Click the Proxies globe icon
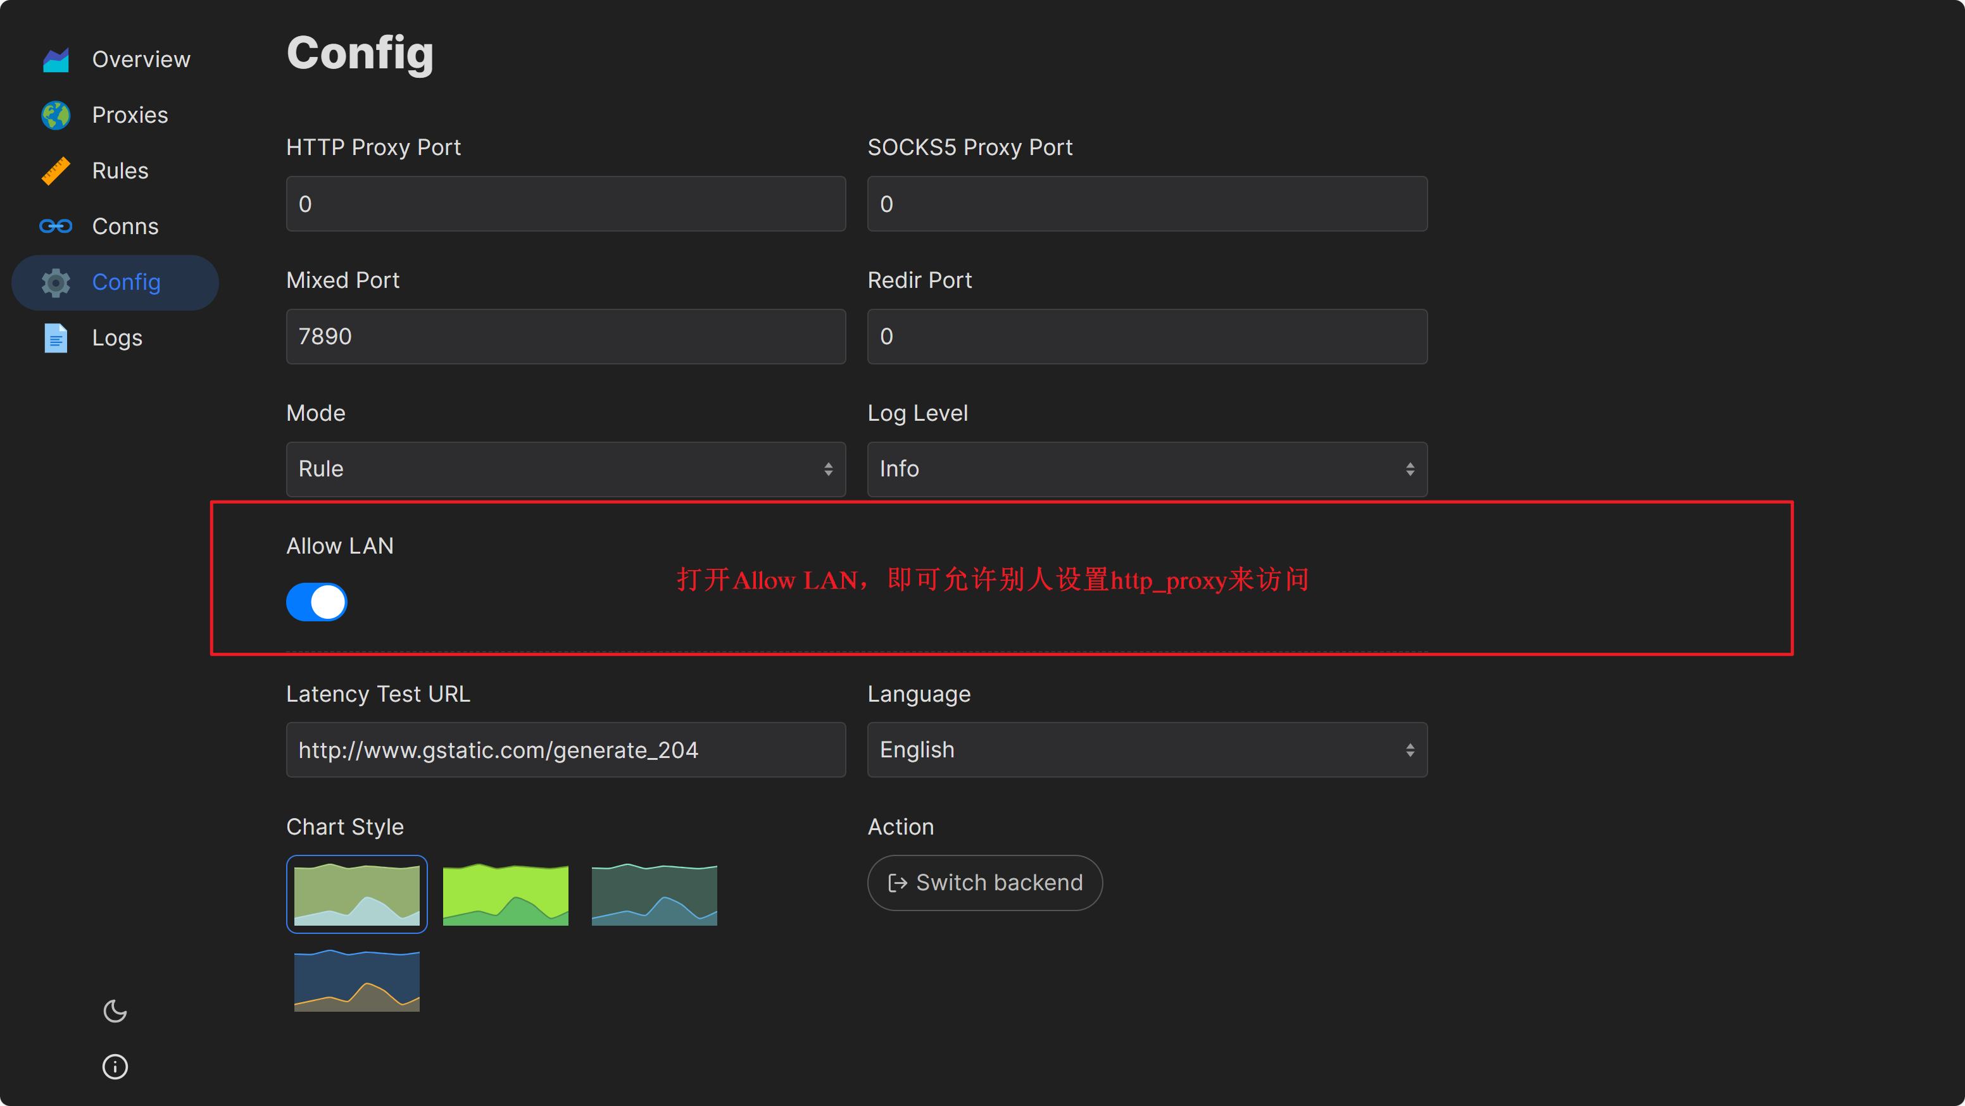Viewport: 1965px width, 1106px height. point(56,115)
